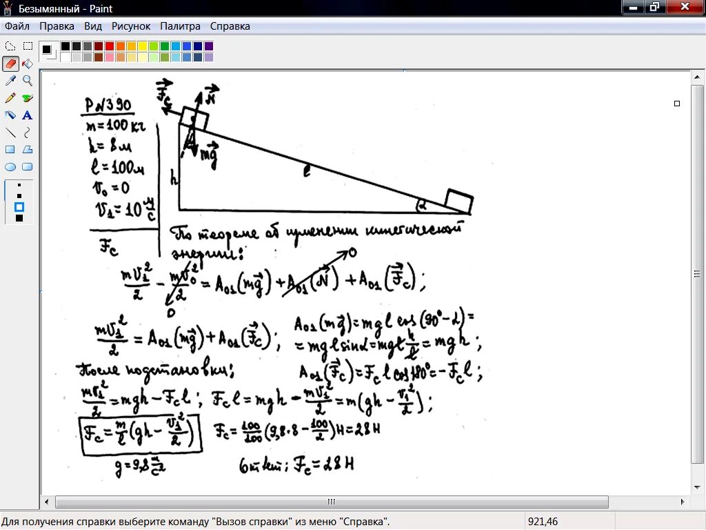Open the Палитра menu
Viewport: 706px width, 530px height.
tap(180, 26)
